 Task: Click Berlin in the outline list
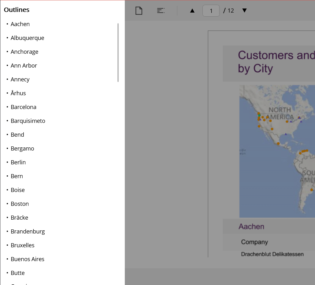[18, 162]
